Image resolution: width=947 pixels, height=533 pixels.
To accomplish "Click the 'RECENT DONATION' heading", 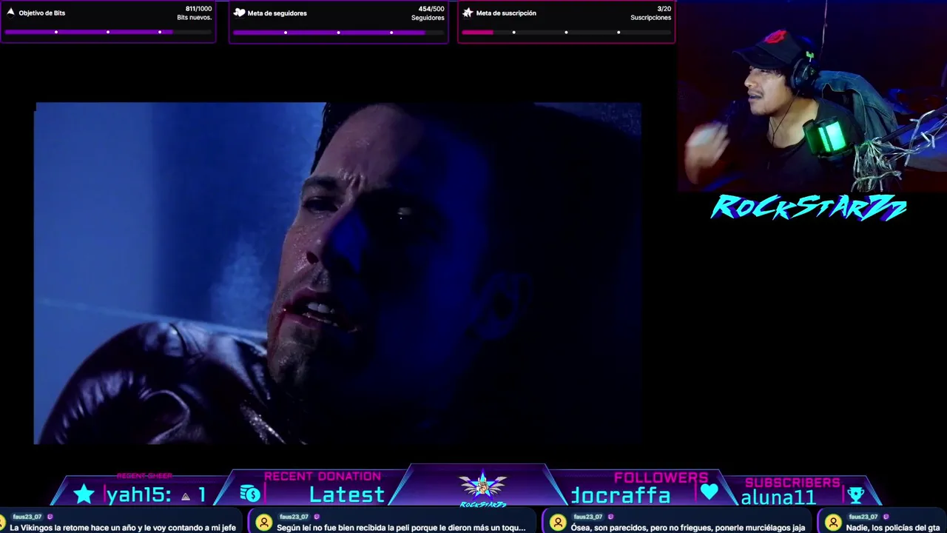I will pos(323,477).
